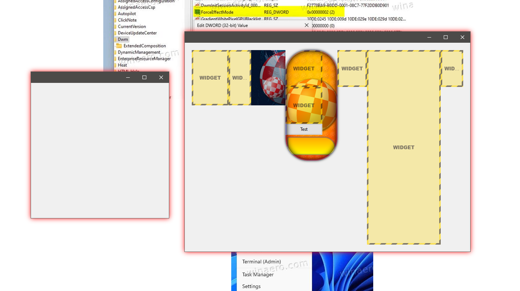Click the DWORD value icon of ForceEffectMode

(x=197, y=12)
